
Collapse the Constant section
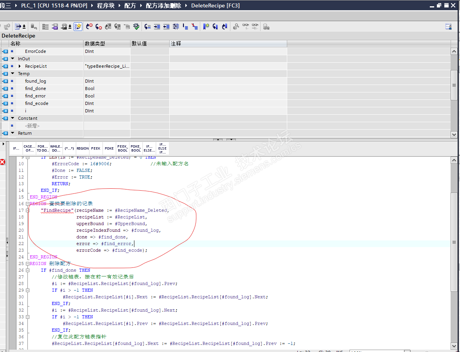tap(13, 118)
